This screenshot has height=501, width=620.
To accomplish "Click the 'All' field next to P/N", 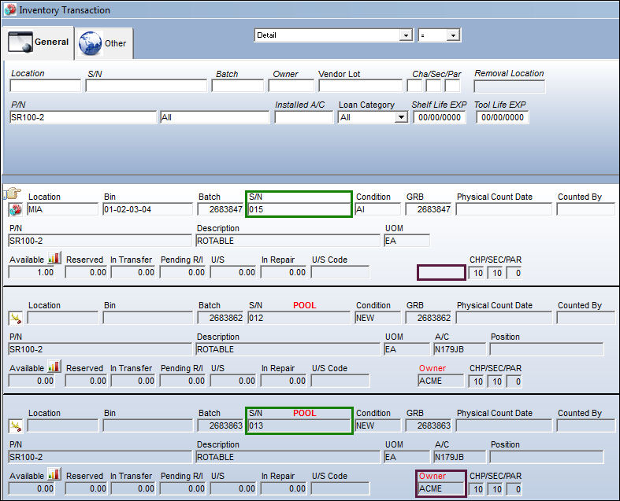I will 215,117.
